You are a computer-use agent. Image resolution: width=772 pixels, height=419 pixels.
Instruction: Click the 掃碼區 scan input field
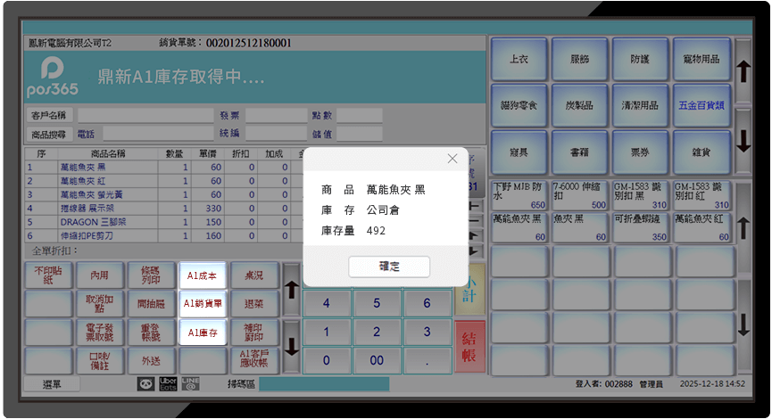tap(324, 384)
